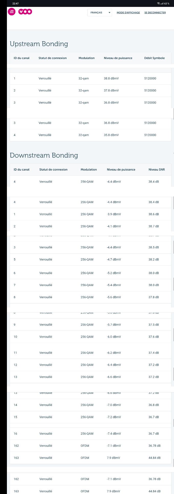Select the 35.8 dBmV upstream power value
This screenshot has height=494, width=174.
click(x=111, y=135)
